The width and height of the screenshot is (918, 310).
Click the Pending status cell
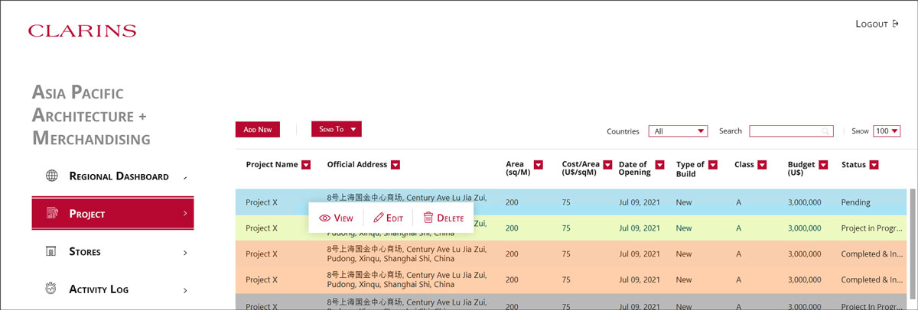856,202
